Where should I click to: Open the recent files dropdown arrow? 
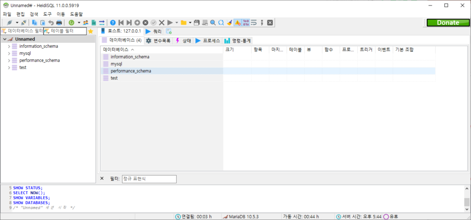(x=190, y=23)
